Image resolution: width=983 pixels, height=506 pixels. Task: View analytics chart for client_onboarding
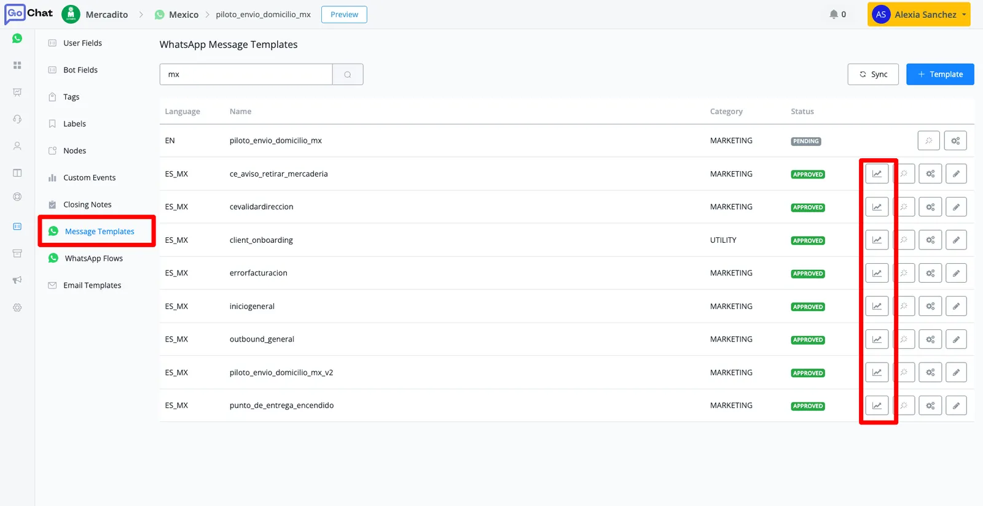tap(877, 240)
